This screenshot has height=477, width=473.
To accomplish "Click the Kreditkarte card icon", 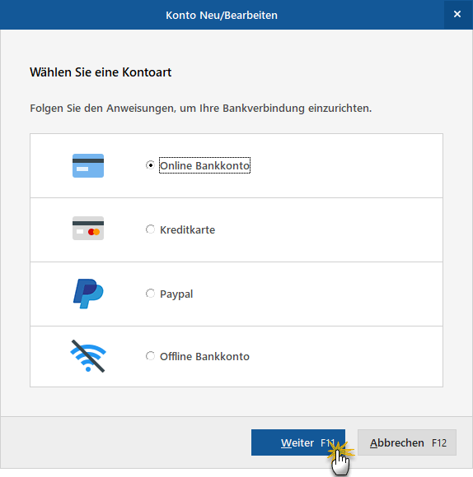I will [88, 228].
